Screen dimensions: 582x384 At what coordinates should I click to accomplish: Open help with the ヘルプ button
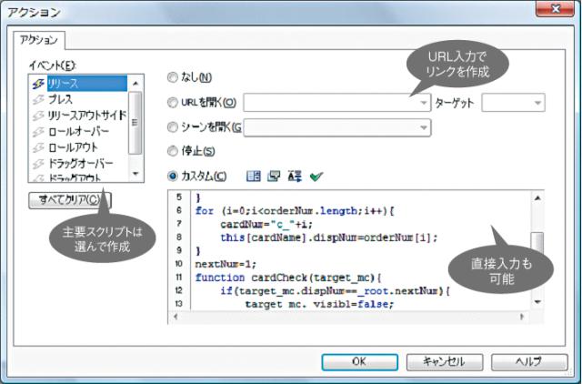coord(529,362)
